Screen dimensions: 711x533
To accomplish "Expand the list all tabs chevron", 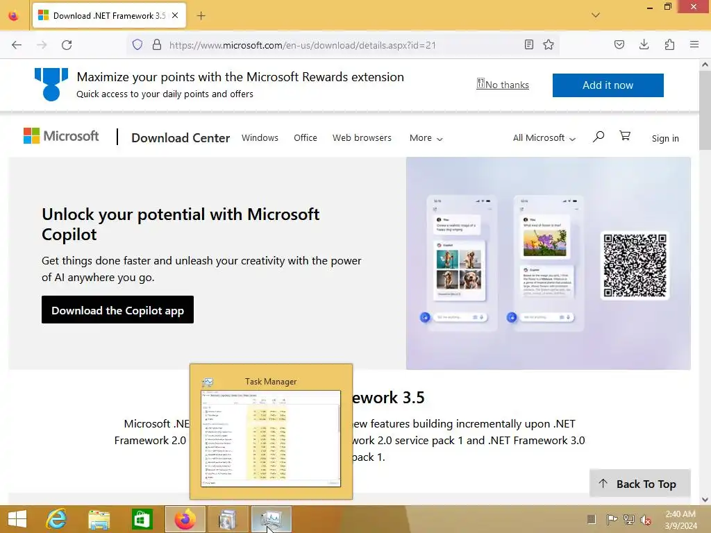I will point(596,15).
